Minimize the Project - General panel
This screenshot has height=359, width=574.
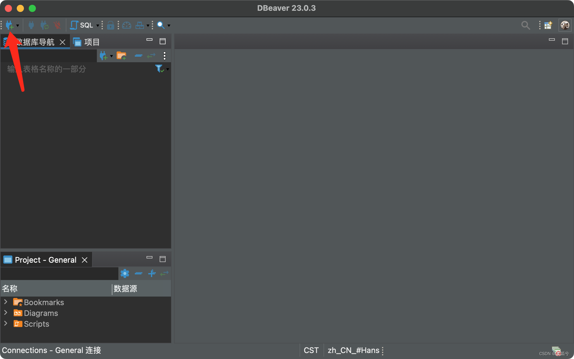click(x=149, y=257)
